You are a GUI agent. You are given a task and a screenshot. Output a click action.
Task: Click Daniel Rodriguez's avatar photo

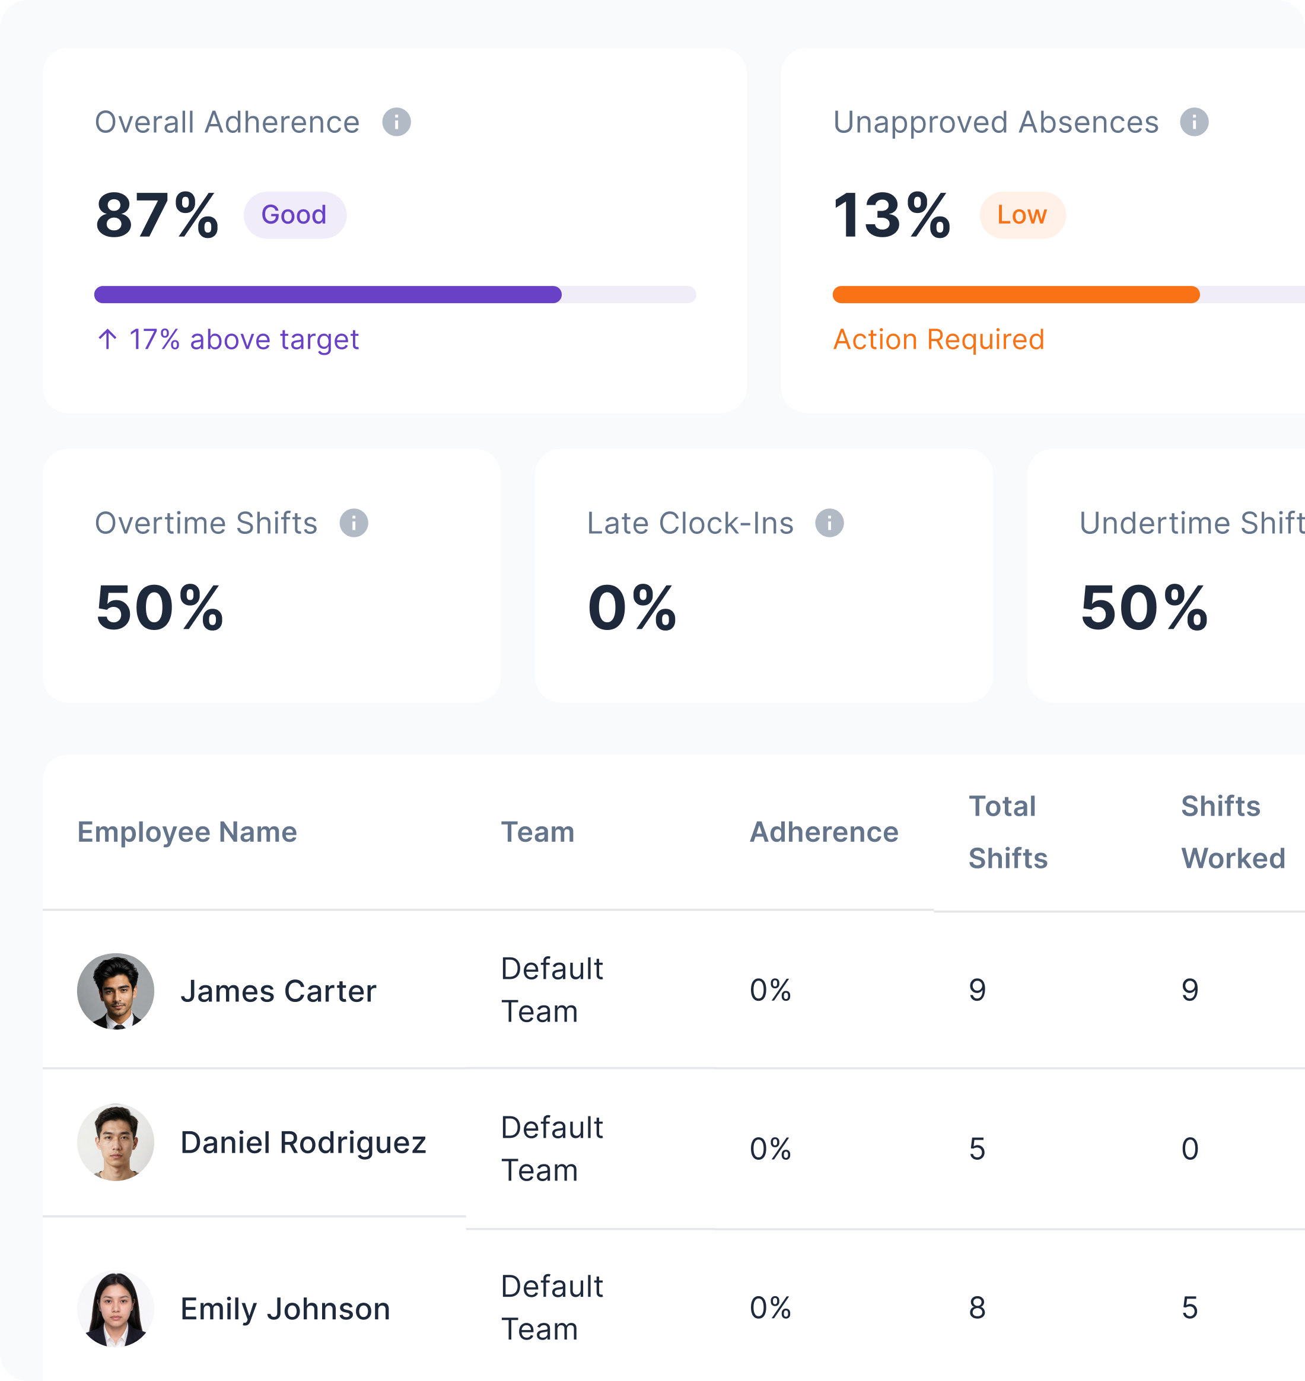pos(116,1143)
